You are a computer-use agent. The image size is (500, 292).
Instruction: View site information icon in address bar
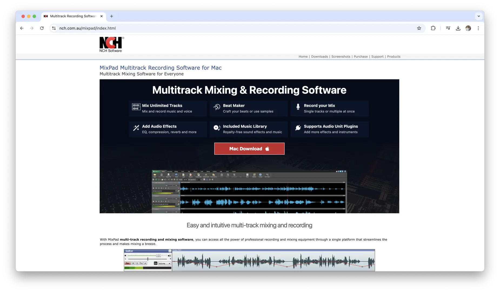click(x=54, y=28)
